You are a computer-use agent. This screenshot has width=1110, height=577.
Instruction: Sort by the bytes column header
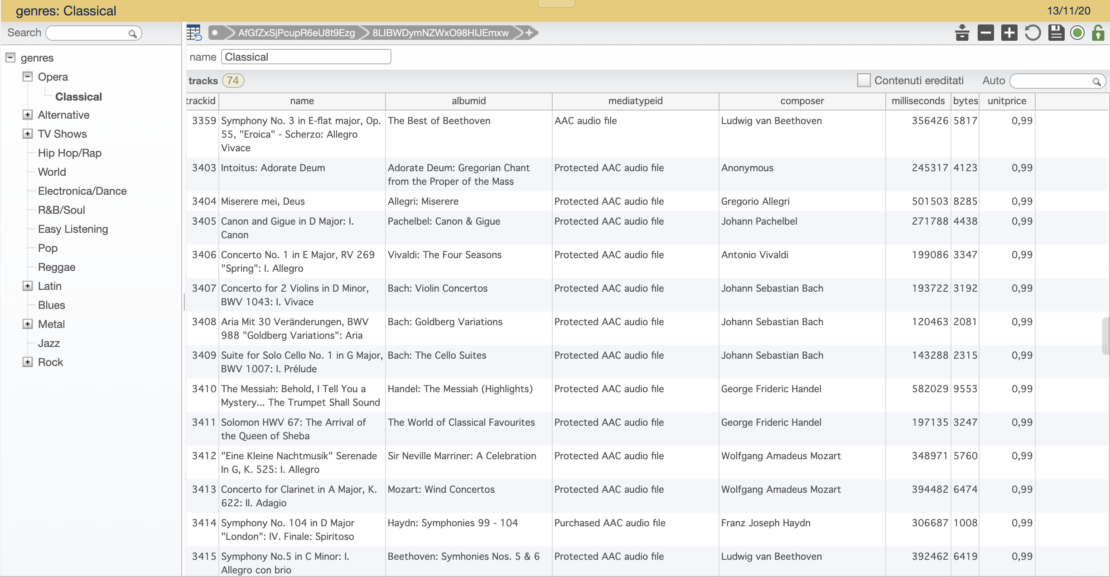point(965,101)
